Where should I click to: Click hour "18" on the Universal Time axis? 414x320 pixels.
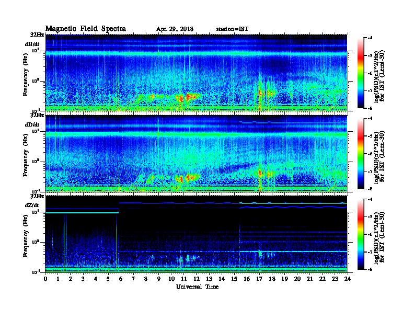point(272,279)
